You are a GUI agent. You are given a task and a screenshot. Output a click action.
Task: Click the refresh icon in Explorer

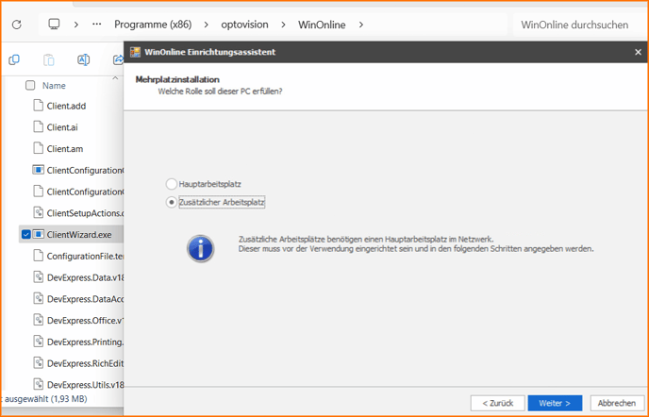coord(15,24)
